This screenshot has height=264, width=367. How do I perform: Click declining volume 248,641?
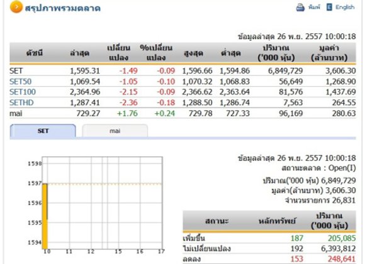point(341,259)
